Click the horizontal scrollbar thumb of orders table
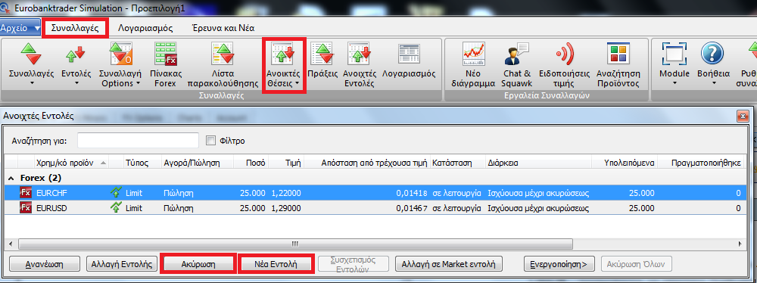Screen dimensions: 757x283 pos(295,244)
